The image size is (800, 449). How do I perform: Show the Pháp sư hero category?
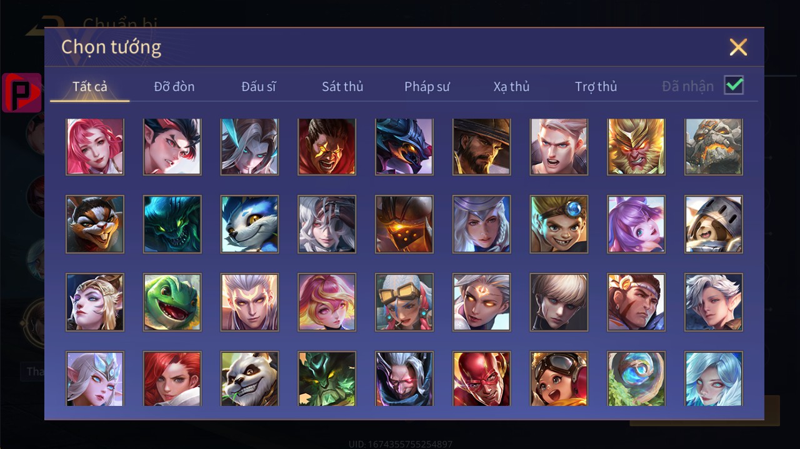(427, 87)
